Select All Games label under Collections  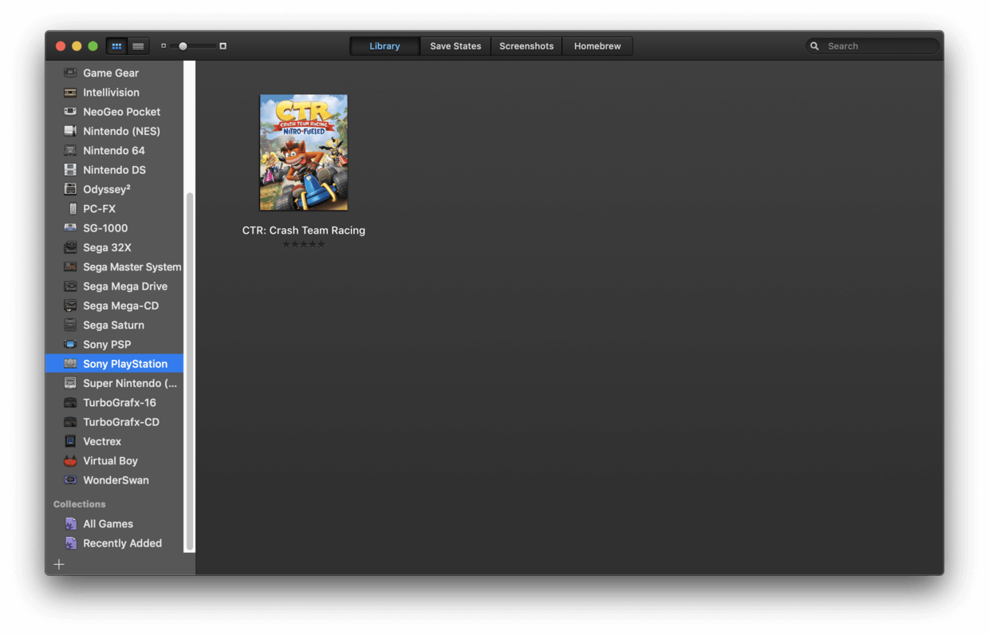point(108,524)
